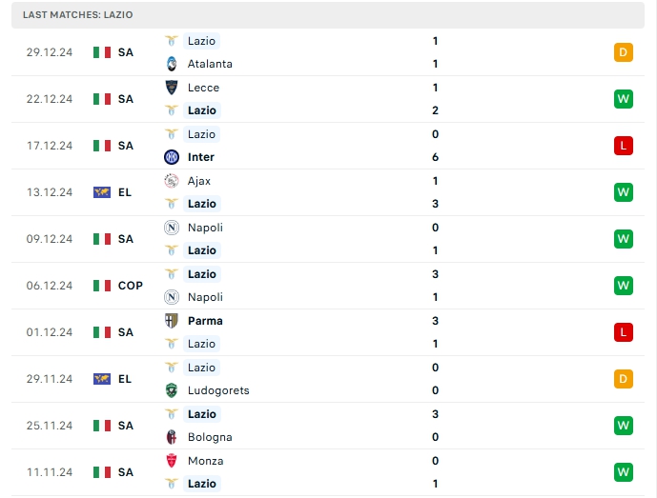
Task: Click the EL competition flag on 13.12.24
Action: pos(102,192)
